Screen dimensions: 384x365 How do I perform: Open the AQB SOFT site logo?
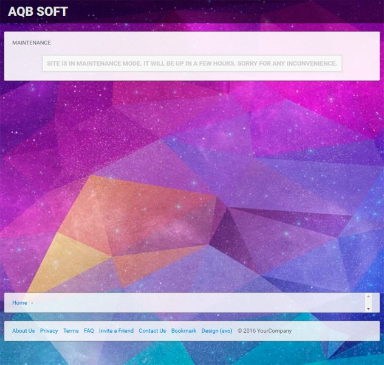tap(38, 12)
